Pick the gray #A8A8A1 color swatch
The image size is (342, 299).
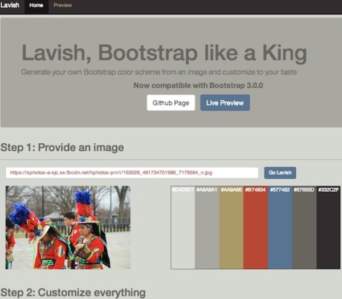pos(207,228)
